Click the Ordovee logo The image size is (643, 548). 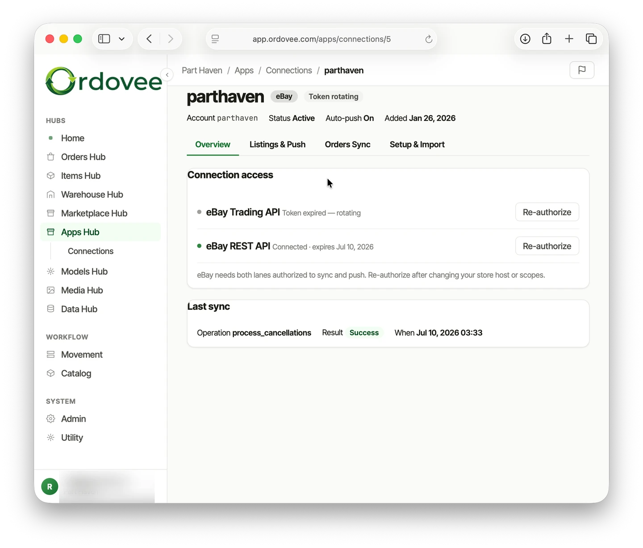tap(104, 81)
